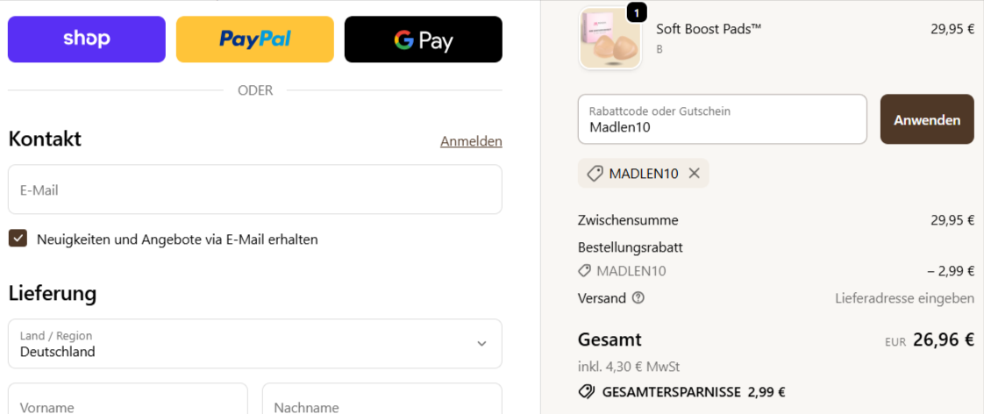Click the Gesamtersparnisse savings tag icon
Viewport: 984px width, 414px height.
586,392
